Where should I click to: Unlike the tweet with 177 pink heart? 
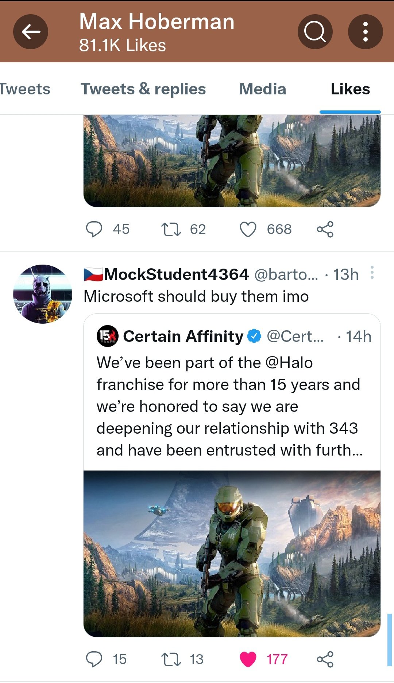click(x=248, y=659)
